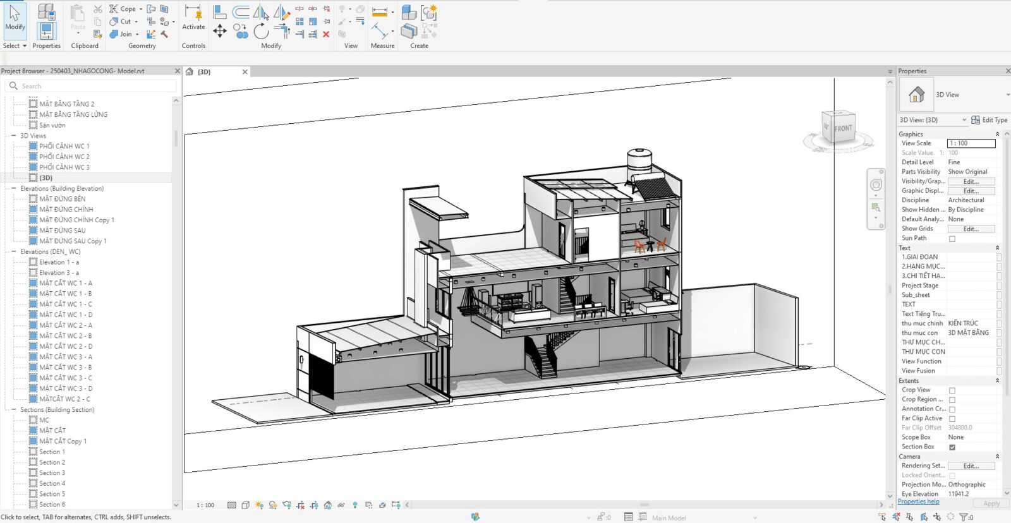
Task: Click the view's horizontal scrollbar
Action: 644,505
